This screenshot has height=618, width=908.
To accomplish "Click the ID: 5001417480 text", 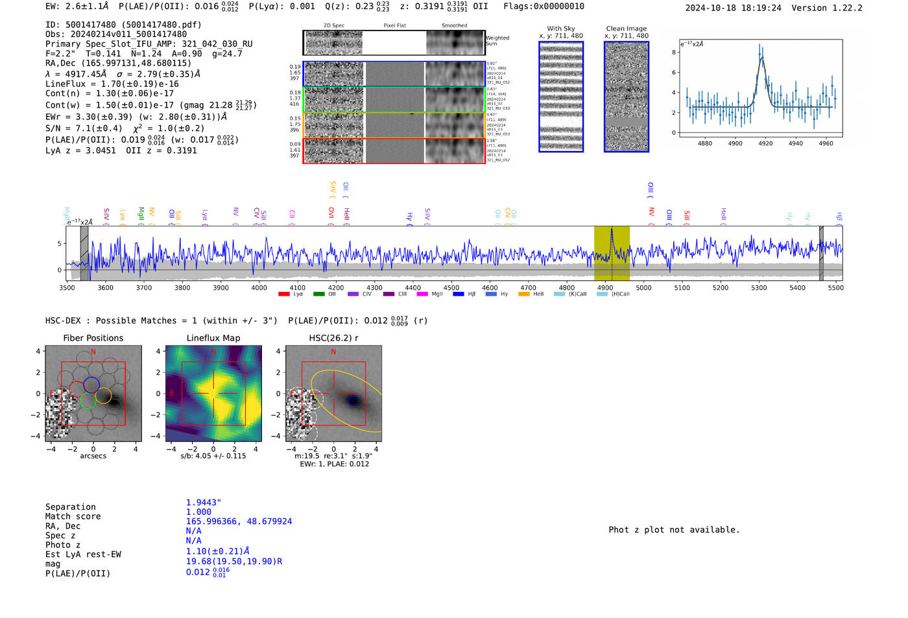I will point(123,25).
